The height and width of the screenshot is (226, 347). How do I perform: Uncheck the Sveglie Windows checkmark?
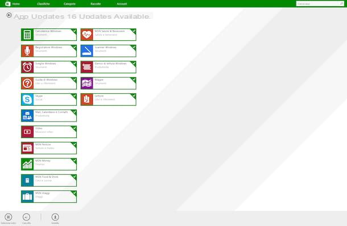pyautogui.click(x=75, y=63)
